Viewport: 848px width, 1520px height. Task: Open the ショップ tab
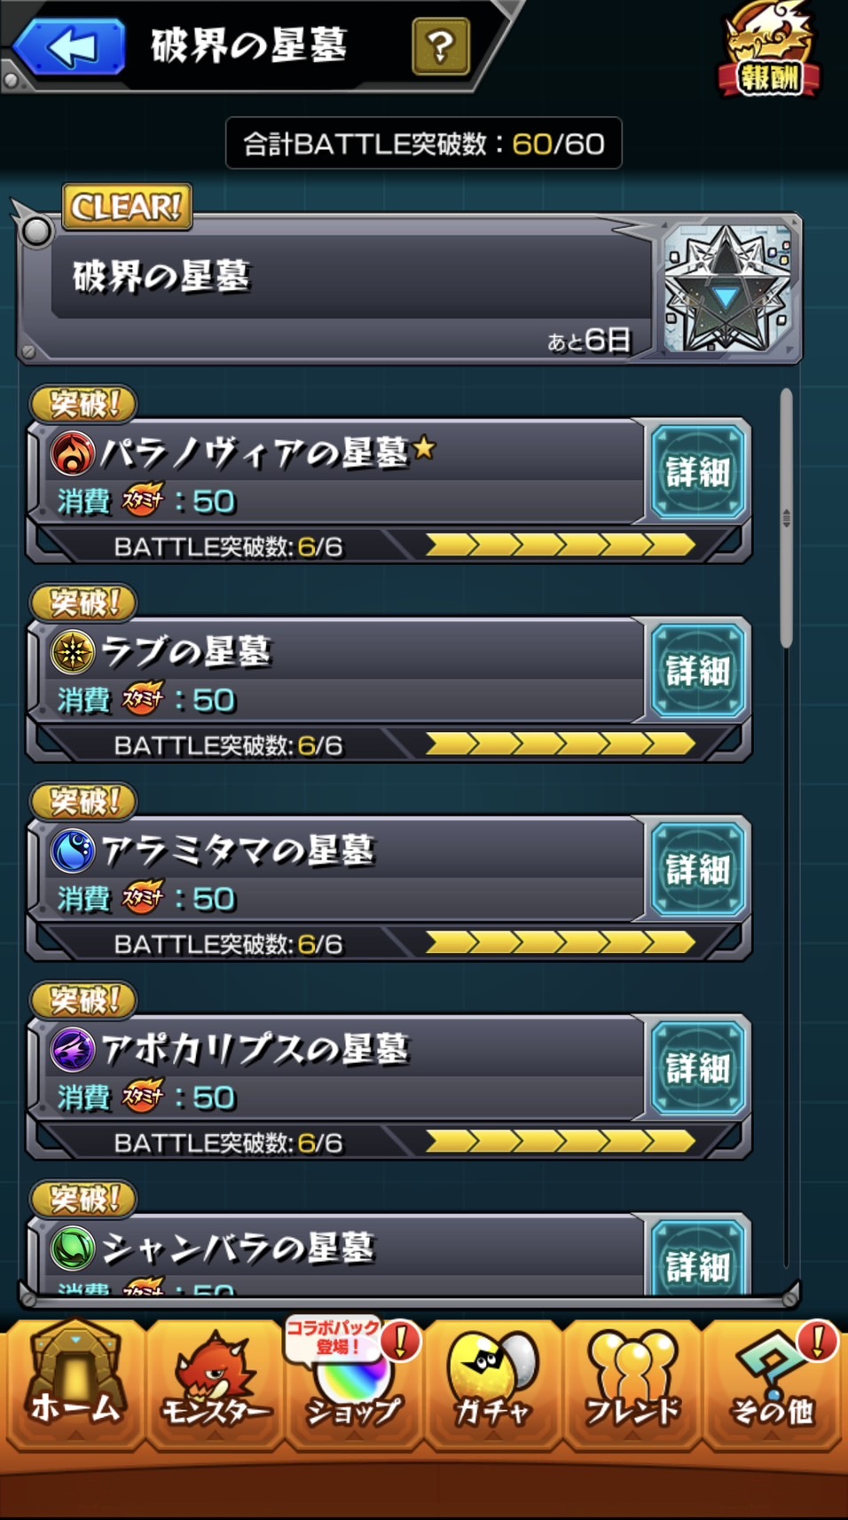coord(353,1382)
